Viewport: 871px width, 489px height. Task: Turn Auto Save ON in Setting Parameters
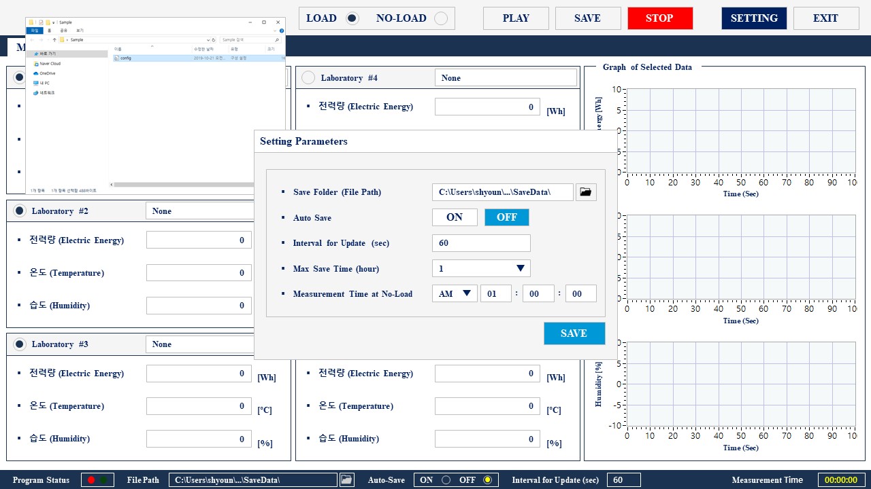coord(455,217)
